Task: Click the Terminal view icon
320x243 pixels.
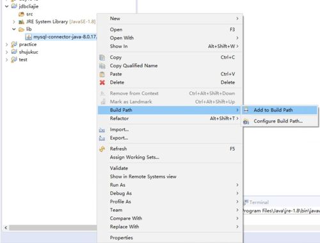Action: point(246,202)
